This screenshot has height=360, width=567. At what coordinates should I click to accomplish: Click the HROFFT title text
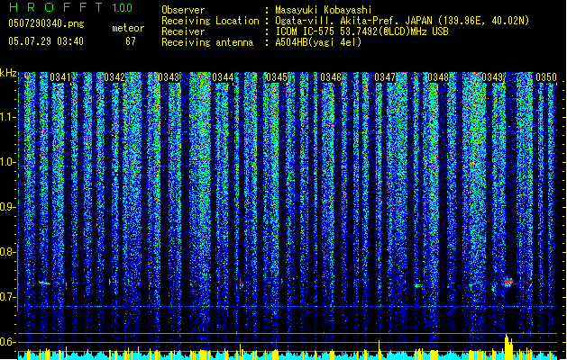(x=56, y=7)
